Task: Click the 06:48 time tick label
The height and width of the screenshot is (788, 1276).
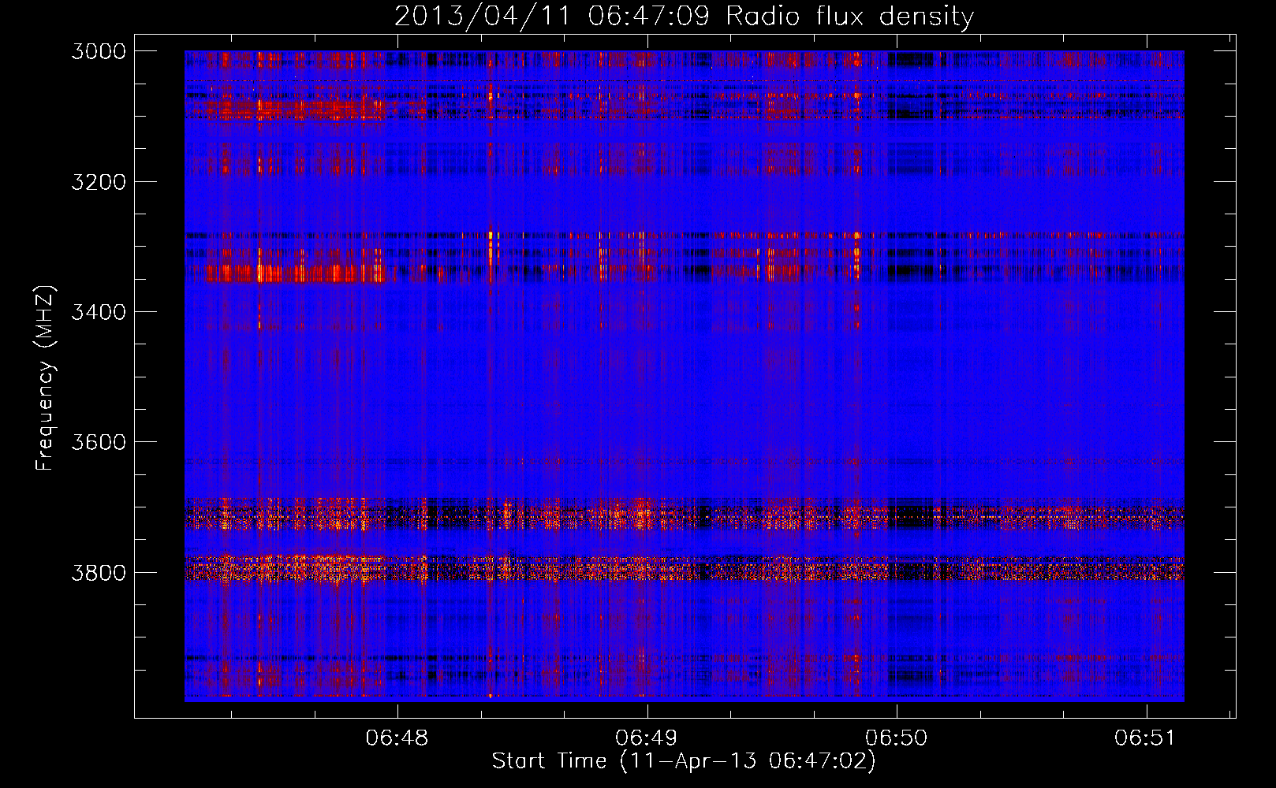Action: [x=397, y=738]
